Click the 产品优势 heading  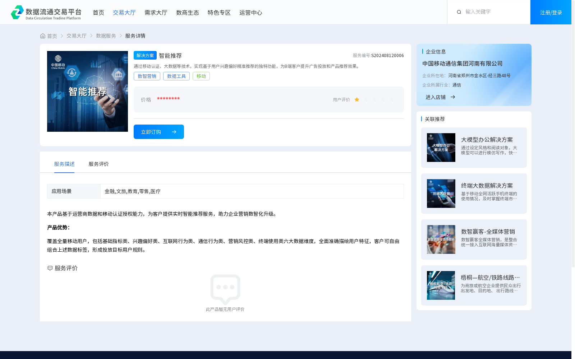59,228
